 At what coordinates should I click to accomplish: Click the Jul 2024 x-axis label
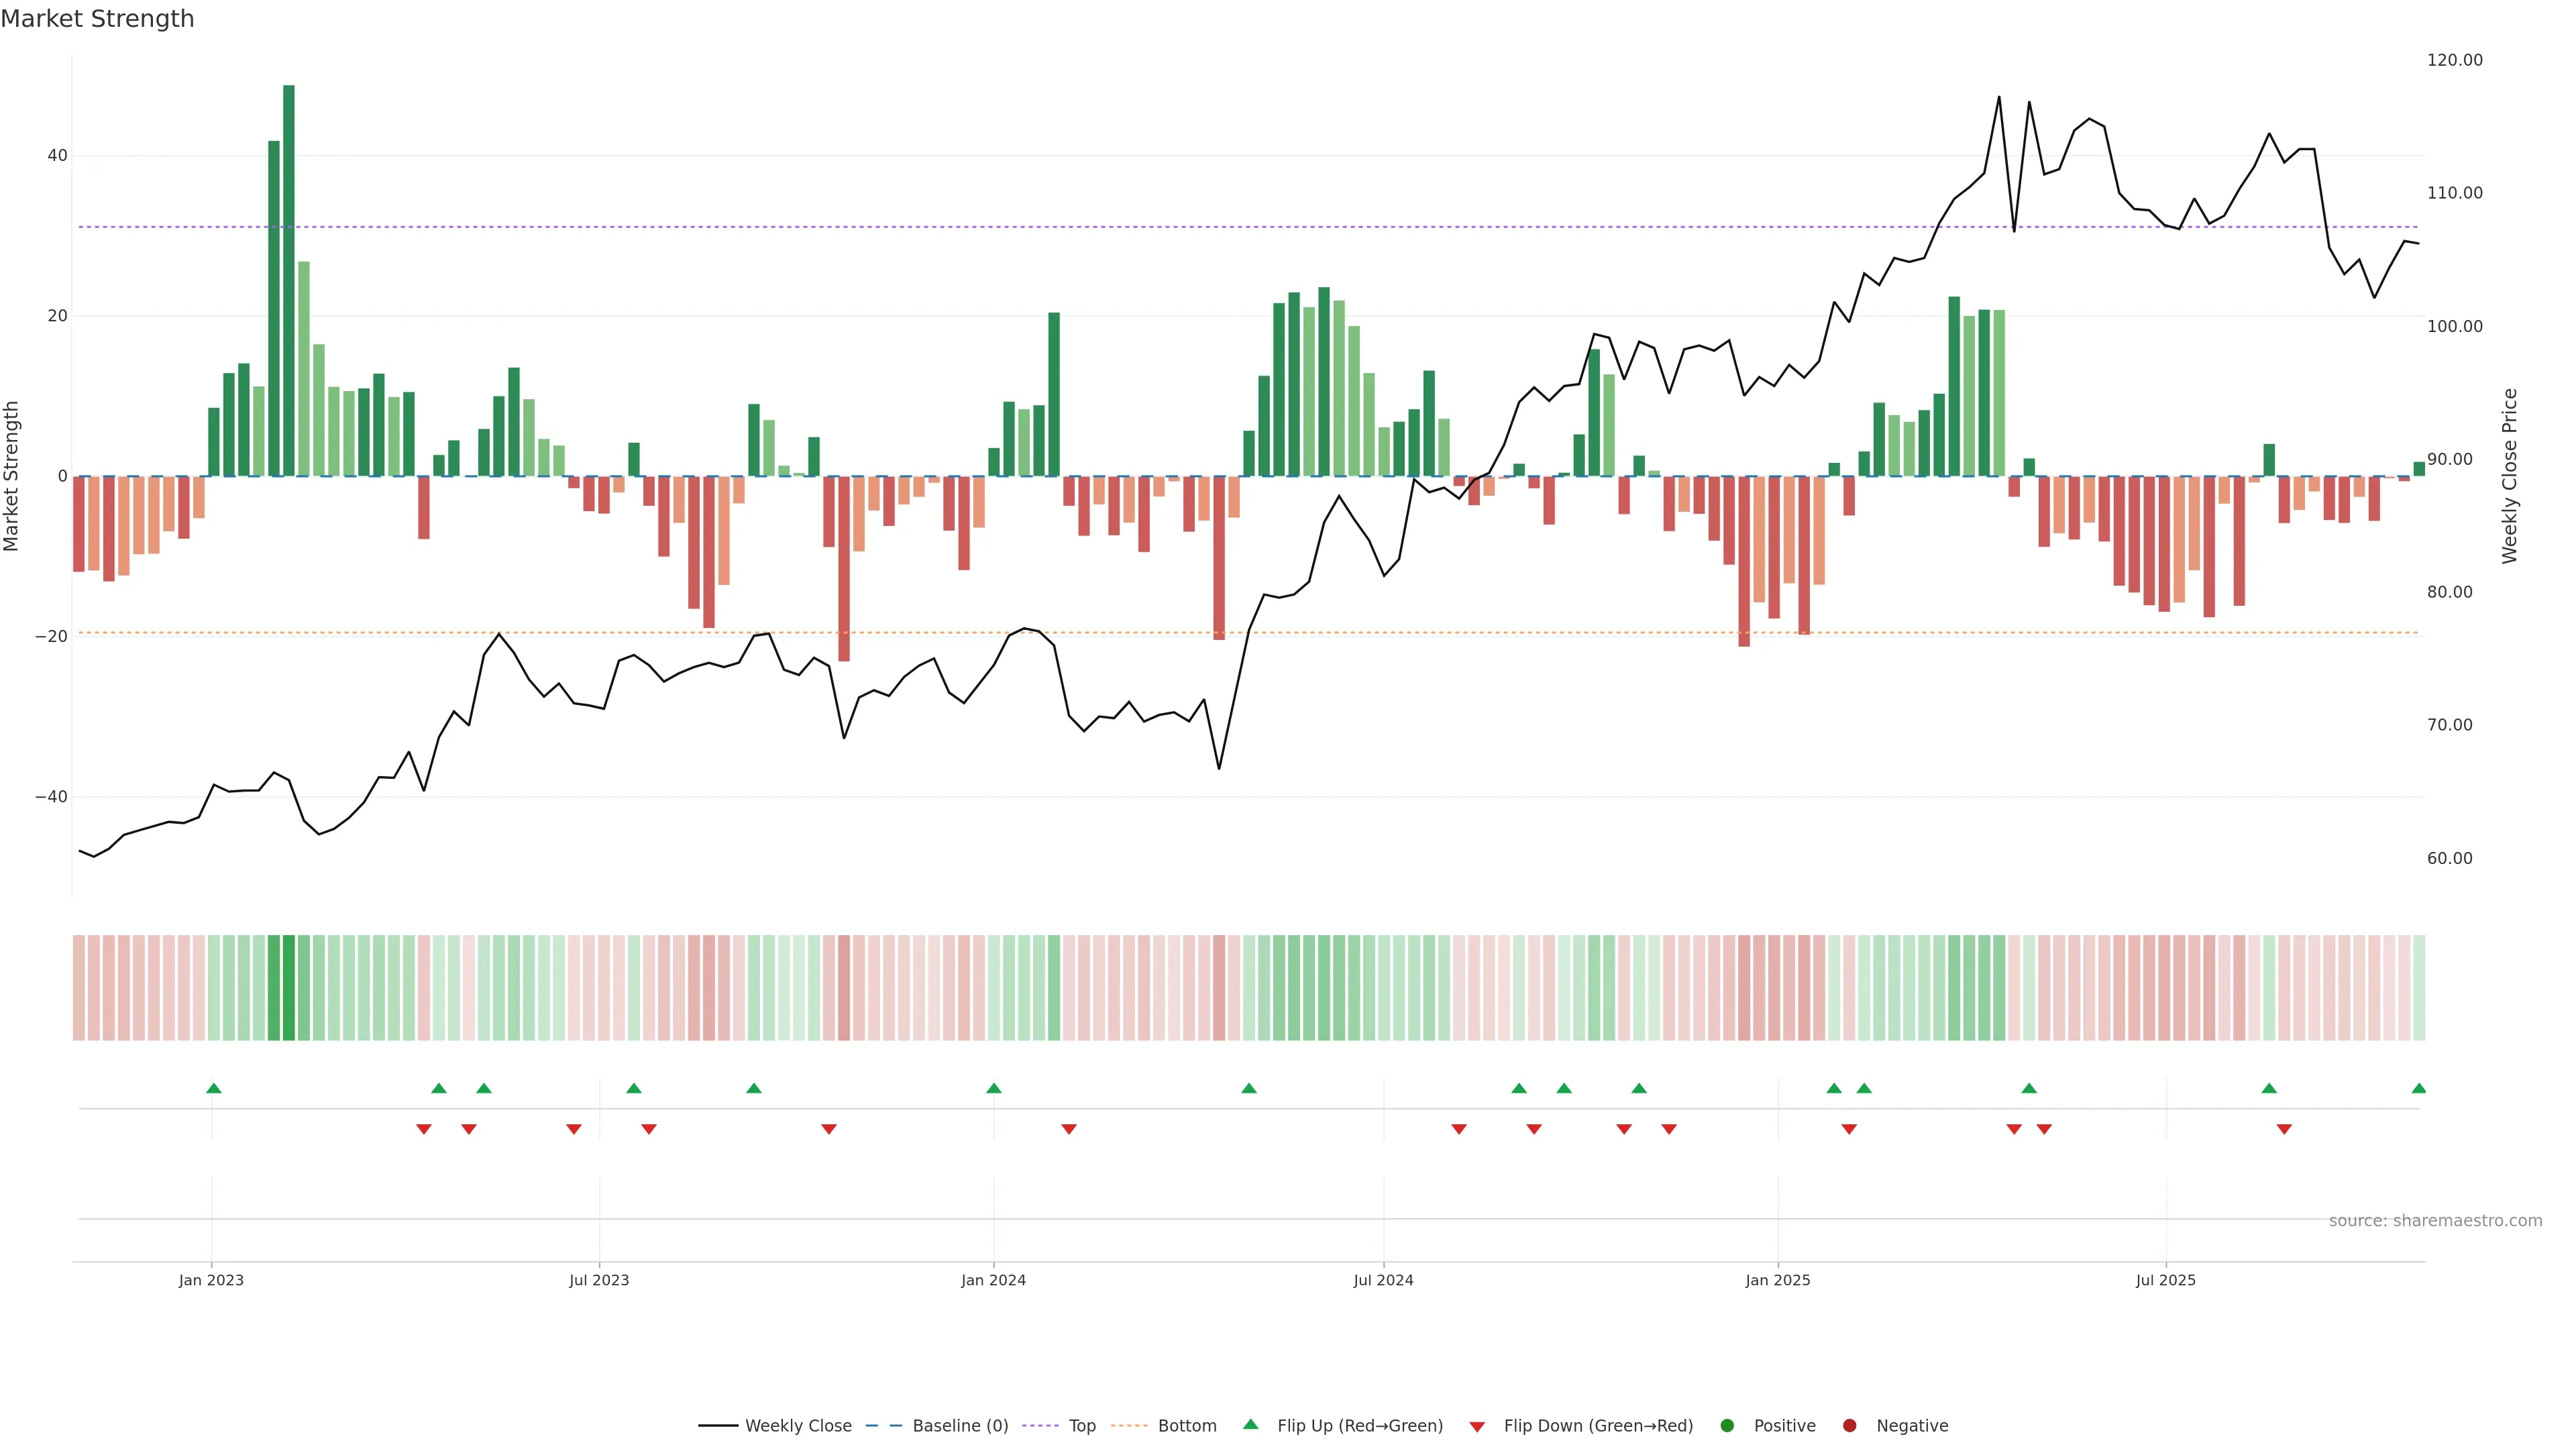point(1383,1280)
